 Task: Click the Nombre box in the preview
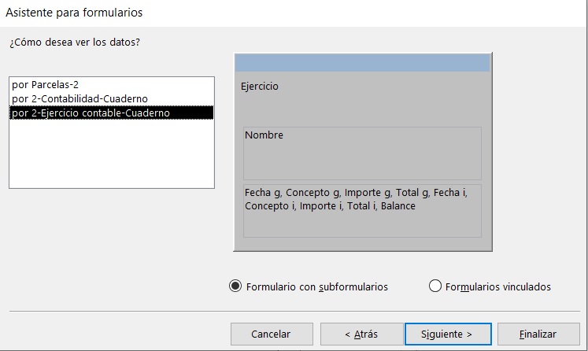tap(362, 153)
